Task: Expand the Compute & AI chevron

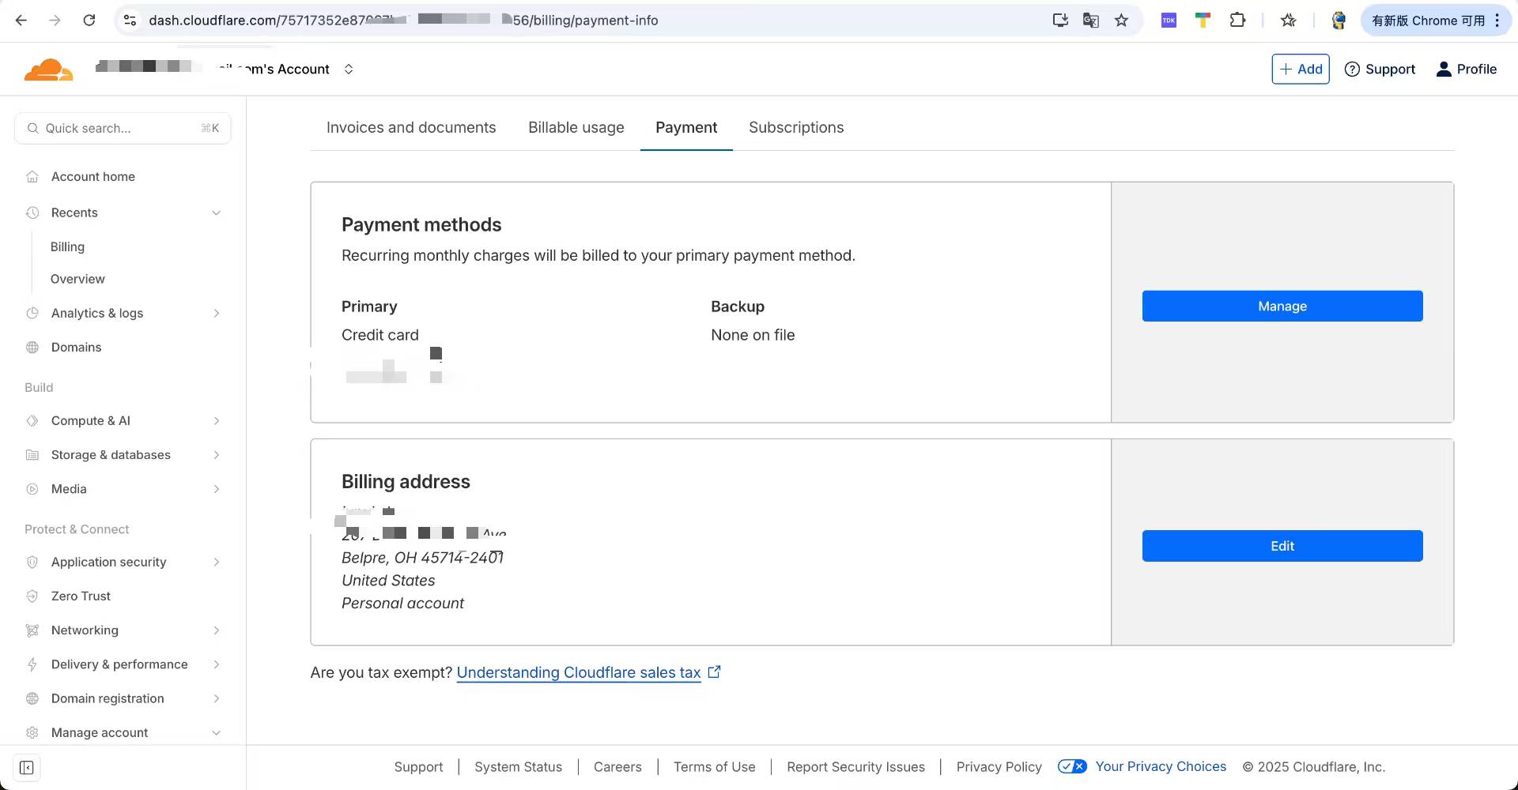Action: pos(217,421)
